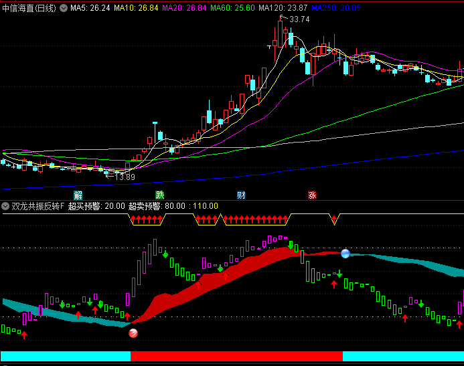Click the MA250: 20.05 label
Image resolution: width=464 pixels, height=366 pixels.
336,8
